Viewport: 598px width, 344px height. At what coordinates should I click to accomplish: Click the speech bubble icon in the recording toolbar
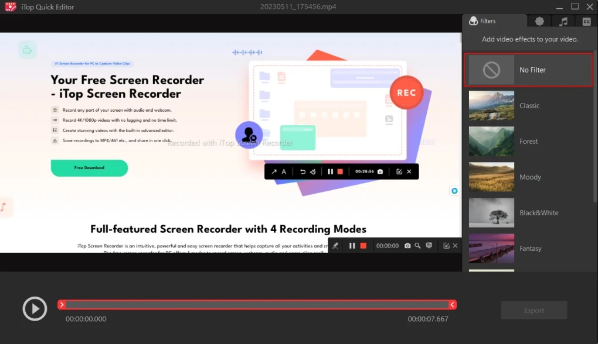tap(429, 246)
